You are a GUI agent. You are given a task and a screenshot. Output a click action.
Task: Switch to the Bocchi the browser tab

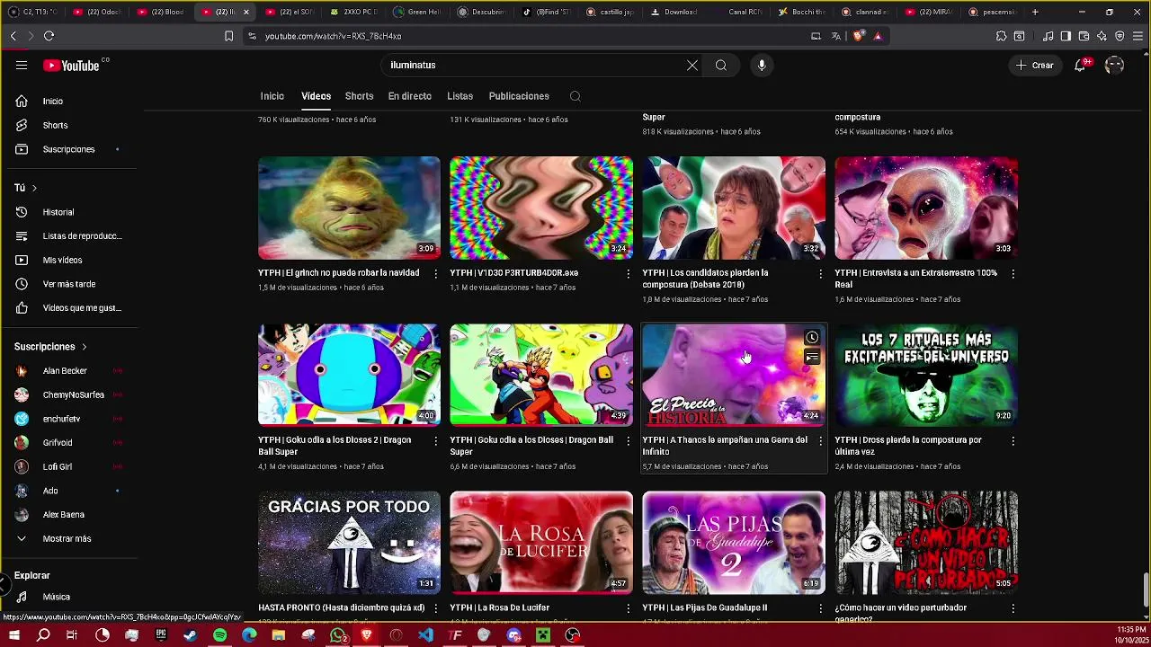point(801,12)
